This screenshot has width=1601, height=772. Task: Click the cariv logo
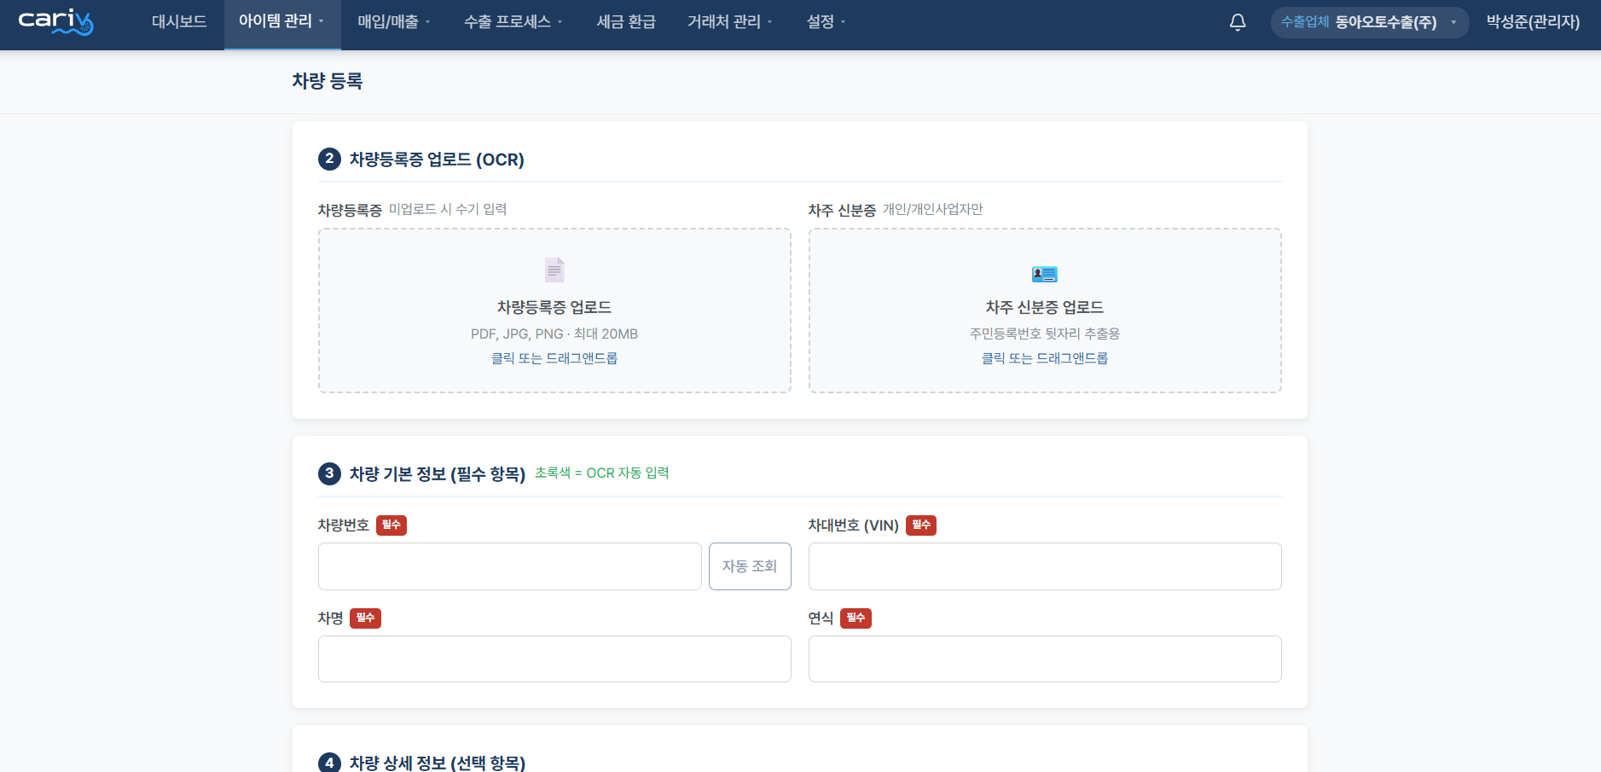pyautogui.click(x=55, y=21)
